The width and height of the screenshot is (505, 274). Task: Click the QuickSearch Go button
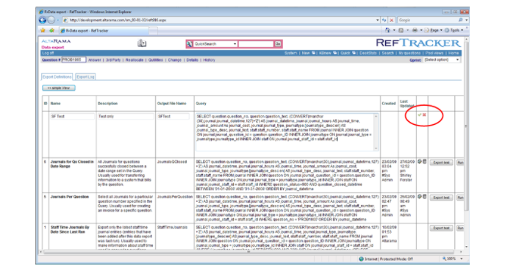pyautogui.click(x=278, y=44)
